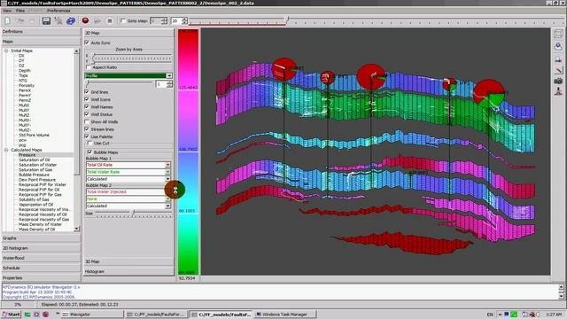Open the Calculated dropdown under Bubble Map 2

pyautogui.click(x=128, y=206)
